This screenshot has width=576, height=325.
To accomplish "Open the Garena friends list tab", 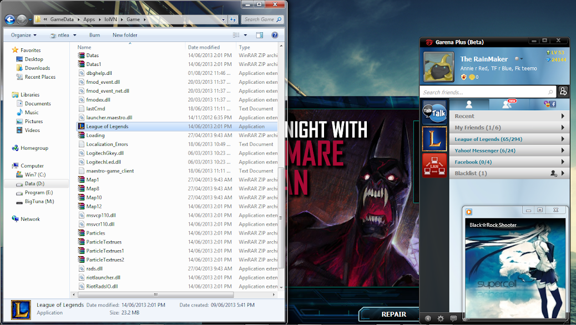I will [469, 104].
